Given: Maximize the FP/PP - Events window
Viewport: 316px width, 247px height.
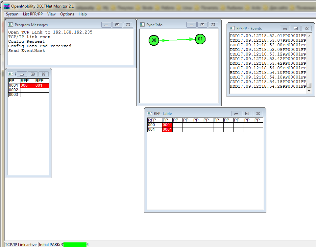Looking at the screenshot, I should pyautogui.click(x=296, y=28).
